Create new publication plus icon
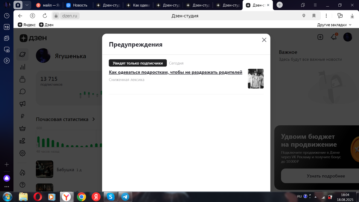The width and height of the screenshot is (359, 202). click(320, 37)
